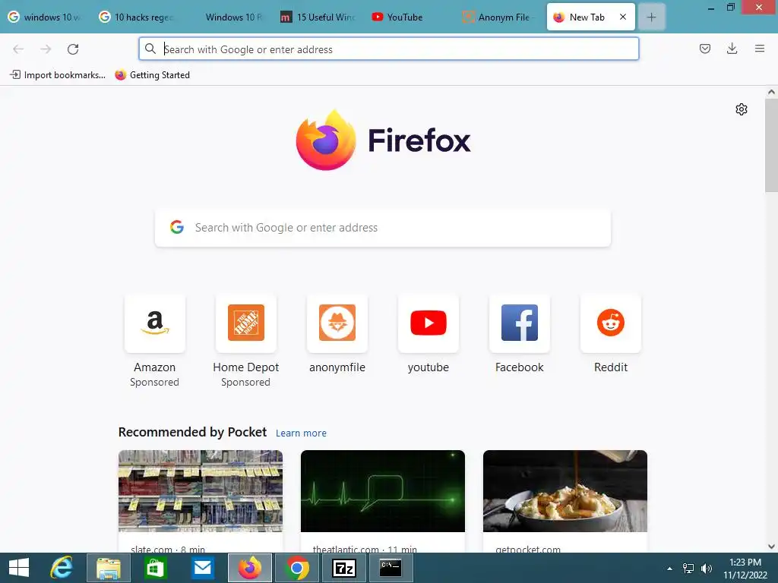
Task: Click the volume speaker tray icon
Action: pos(706,569)
